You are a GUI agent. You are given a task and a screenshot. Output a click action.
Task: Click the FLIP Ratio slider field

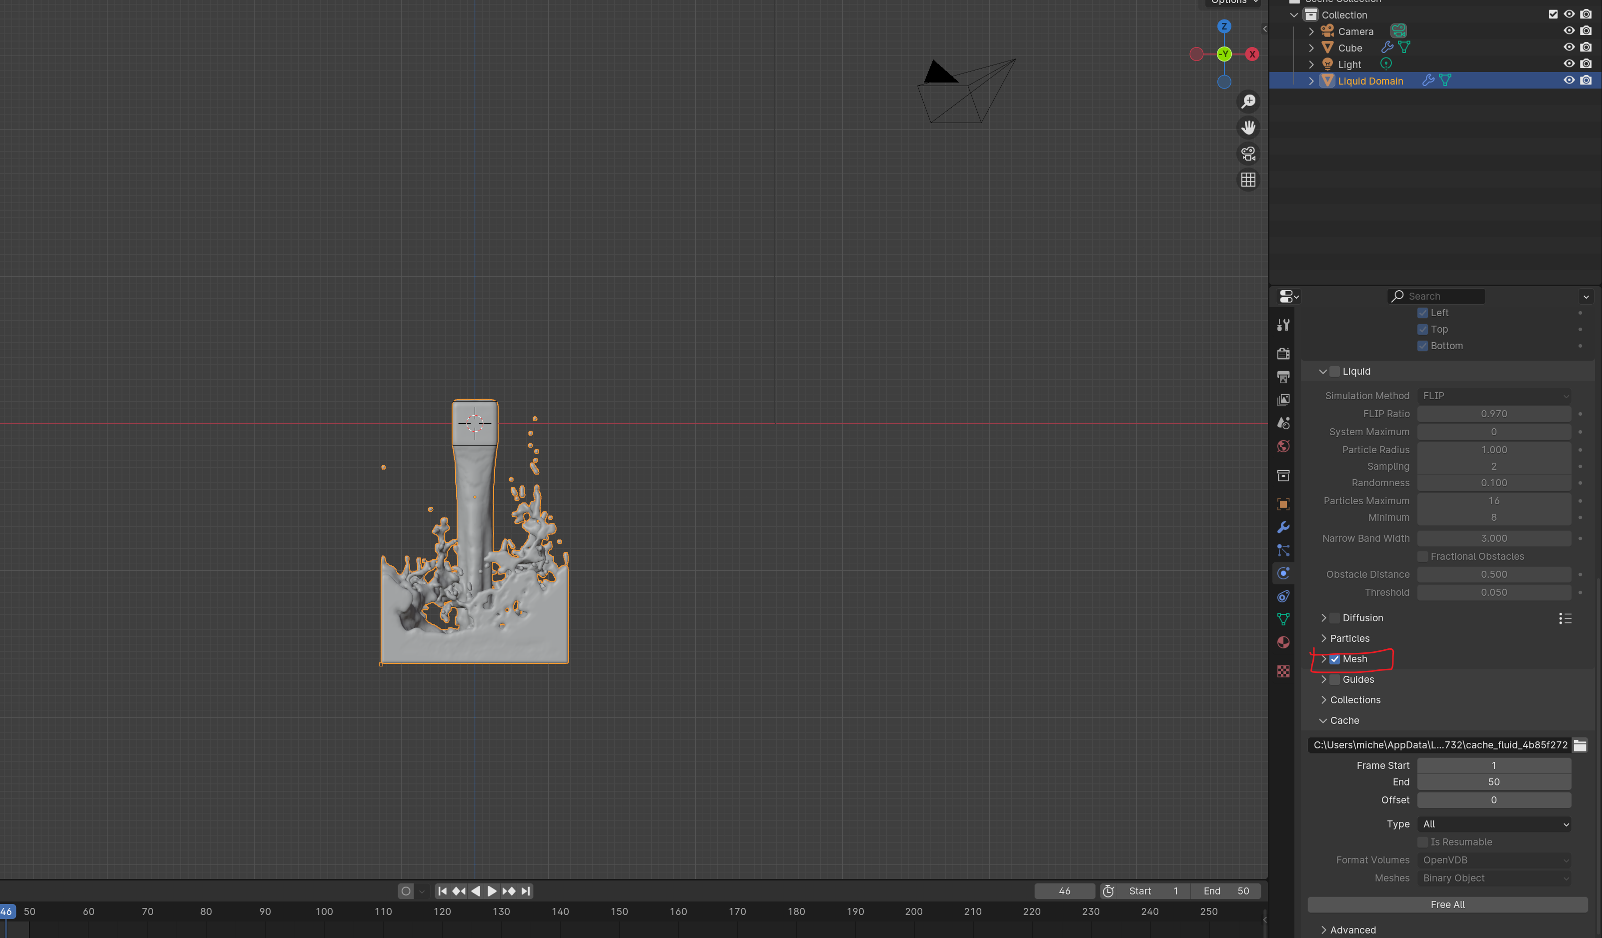(1494, 413)
